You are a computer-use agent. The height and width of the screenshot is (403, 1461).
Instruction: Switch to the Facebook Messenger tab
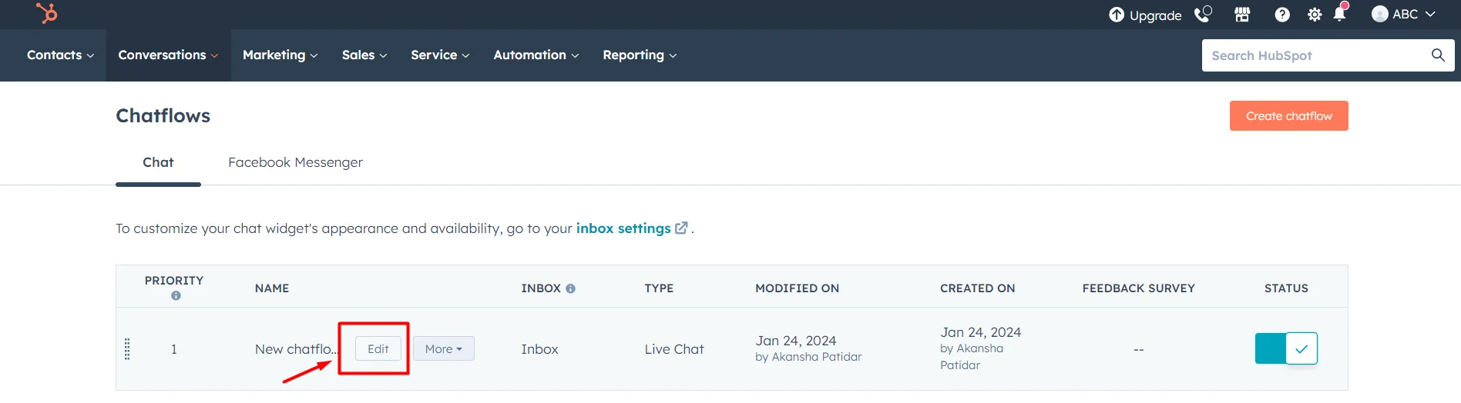coord(295,162)
